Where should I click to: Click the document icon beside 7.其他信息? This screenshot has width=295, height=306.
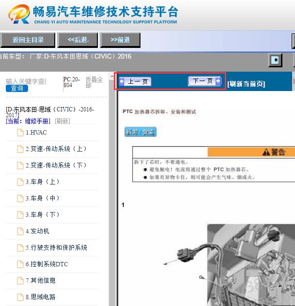[20, 281]
